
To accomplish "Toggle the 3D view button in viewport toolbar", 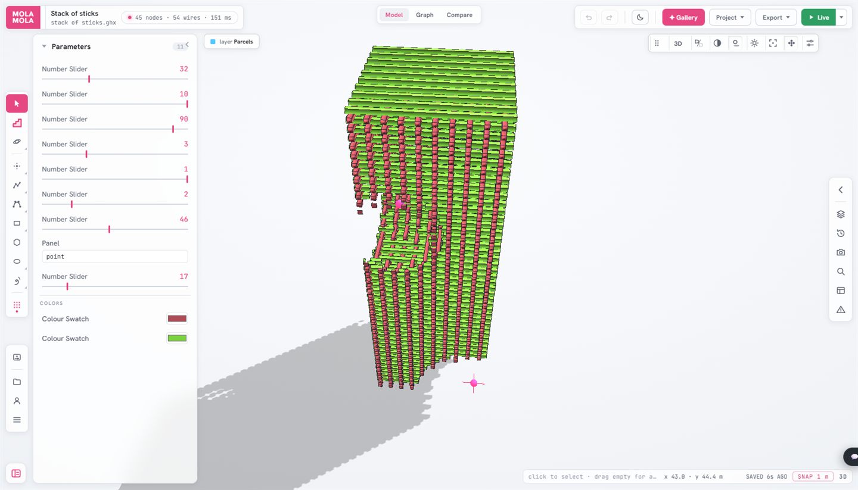I will click(678, 43).
